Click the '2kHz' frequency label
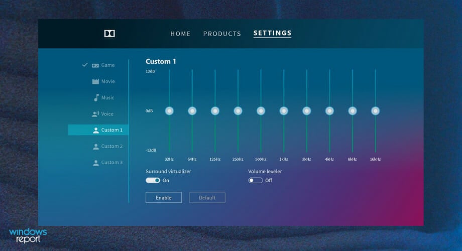The height and width of the screenshot is (251, 462). pos(307,159)
